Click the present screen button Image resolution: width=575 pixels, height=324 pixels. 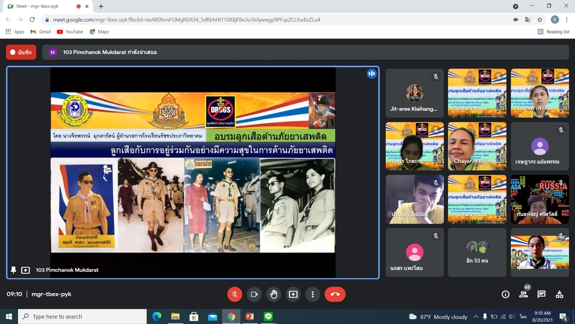293,294
